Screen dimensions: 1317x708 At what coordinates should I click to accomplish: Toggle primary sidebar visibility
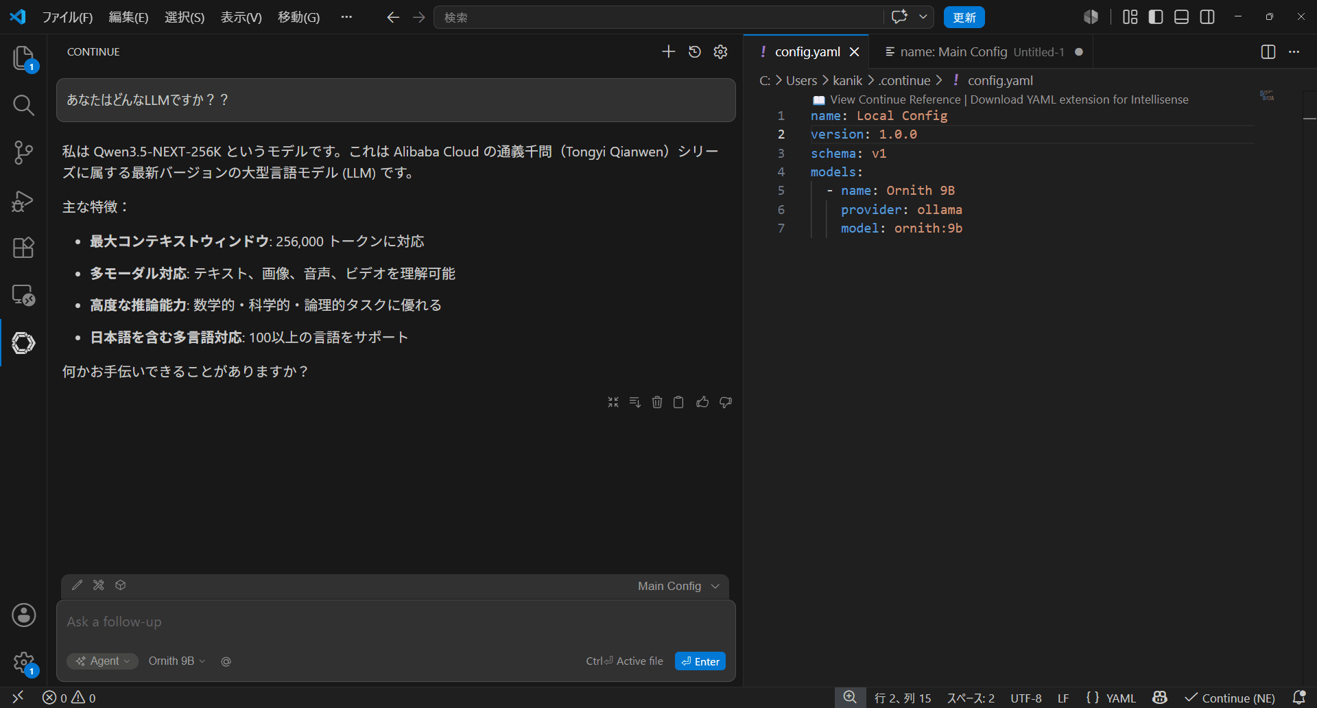tap(1156, 17)
